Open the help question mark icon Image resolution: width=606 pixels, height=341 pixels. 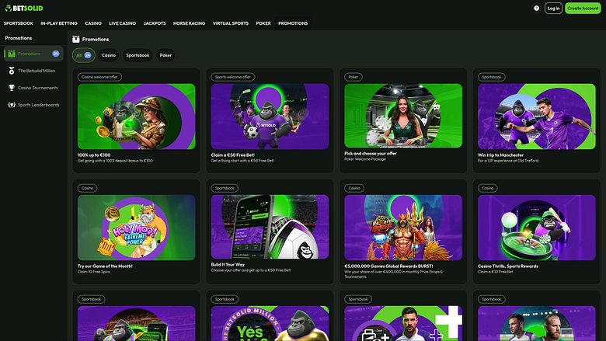click(x=536, y=8)
